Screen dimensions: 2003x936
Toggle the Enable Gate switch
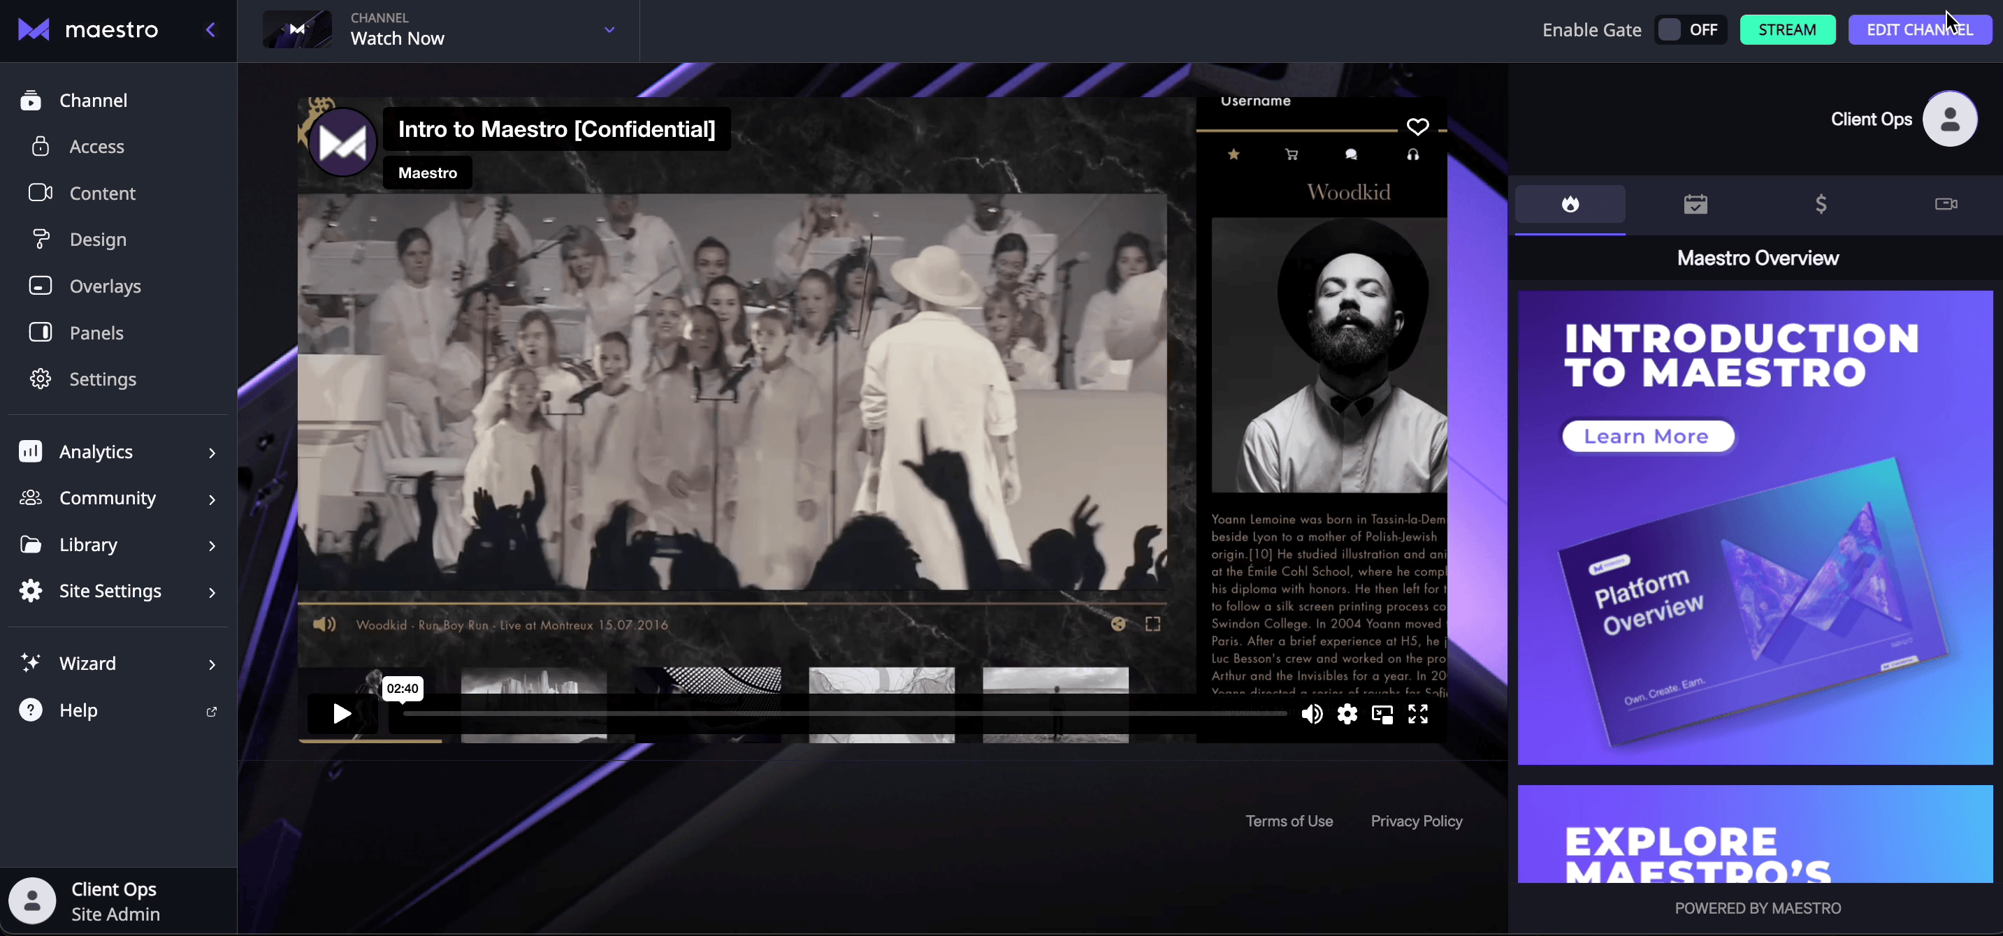point(1689,29)
